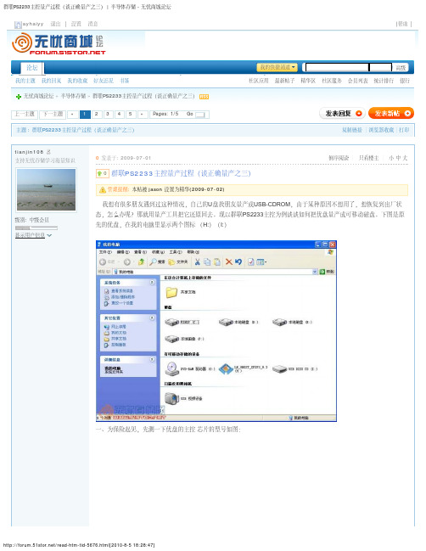Viewport: 426px width, 551px height.
Task: Open the 论坛 tab in the blue navigation bar
Action: pos(32,68)
